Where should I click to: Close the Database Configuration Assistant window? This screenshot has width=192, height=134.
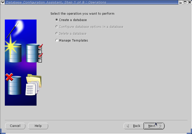(x=189, y=2)
